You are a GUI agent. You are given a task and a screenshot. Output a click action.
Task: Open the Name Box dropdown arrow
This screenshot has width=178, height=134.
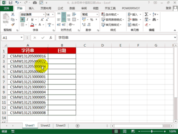tap(21, 37)
